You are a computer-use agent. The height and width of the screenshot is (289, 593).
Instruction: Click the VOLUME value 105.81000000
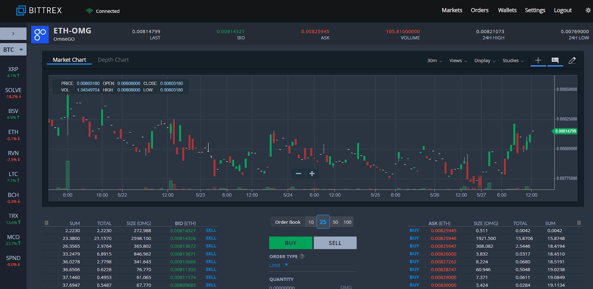pos(403,31)
